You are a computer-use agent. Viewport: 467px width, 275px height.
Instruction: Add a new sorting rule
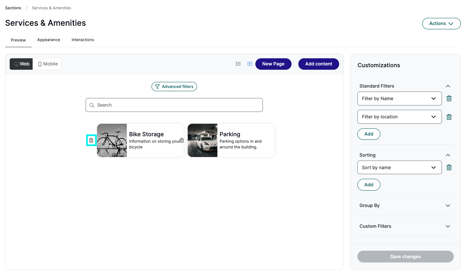(x=369, y=185)
